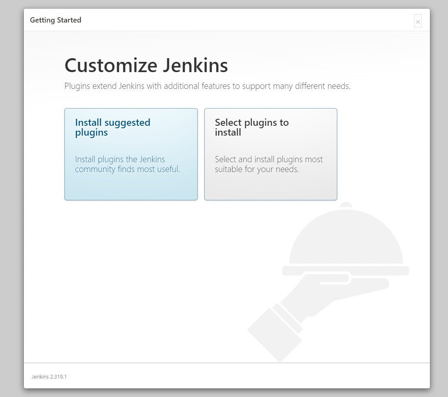
Task: Click the Getting Started dialog title
Action: (55, 20)
